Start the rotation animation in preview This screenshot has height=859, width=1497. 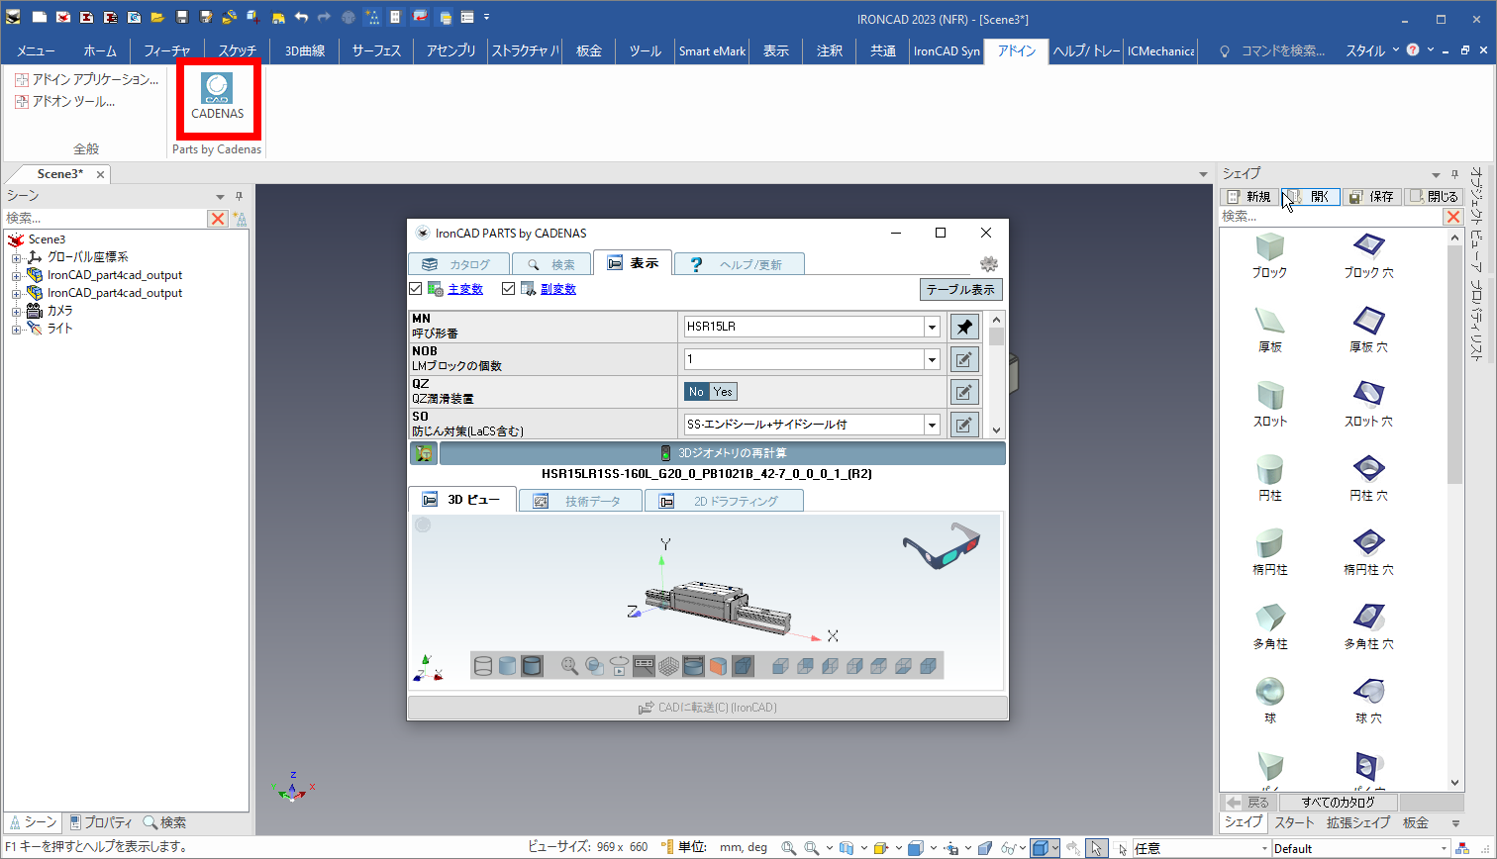tap(619, 666)
